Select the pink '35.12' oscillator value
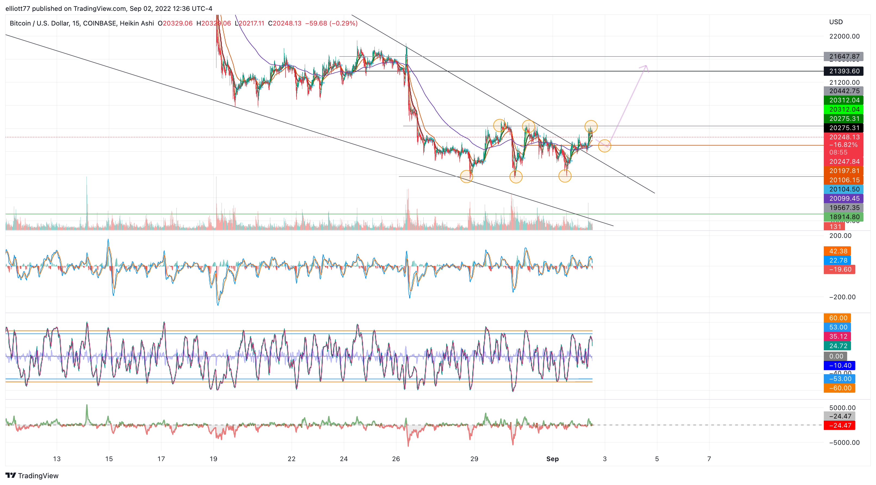 click(837, 336)
